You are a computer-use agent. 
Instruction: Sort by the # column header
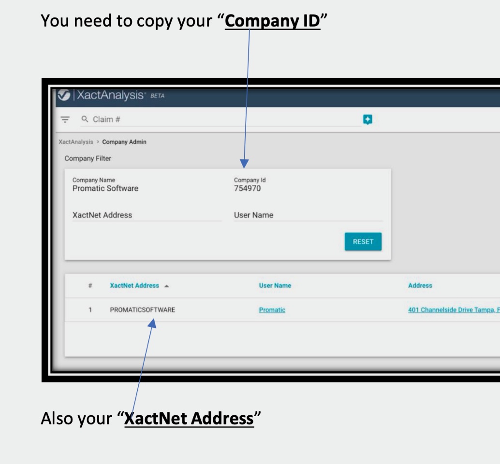pyautogui.click(x=90, y=286)
